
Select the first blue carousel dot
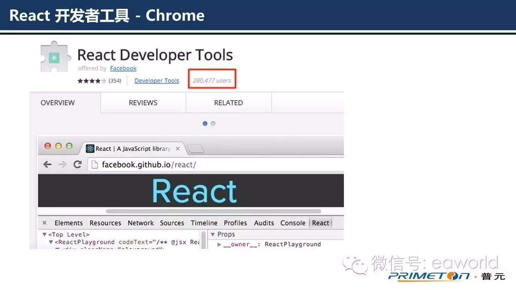point(205,124)
